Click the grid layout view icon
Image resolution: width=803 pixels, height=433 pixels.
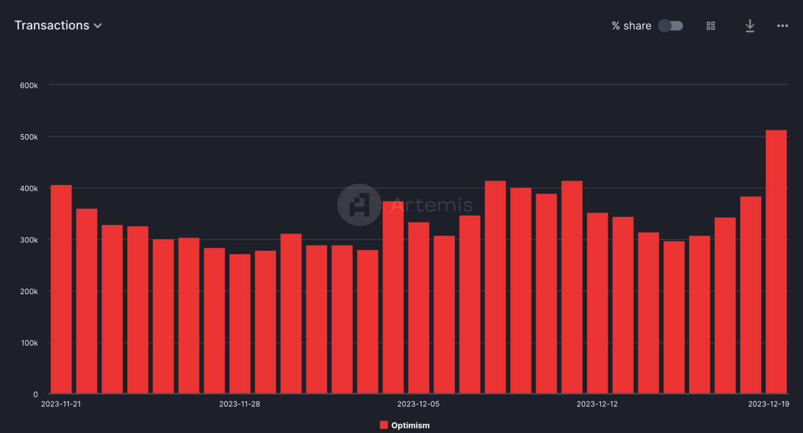point(710,26)
